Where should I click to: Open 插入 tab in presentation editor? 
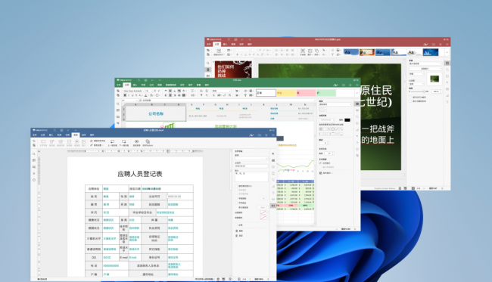[225, 44]
